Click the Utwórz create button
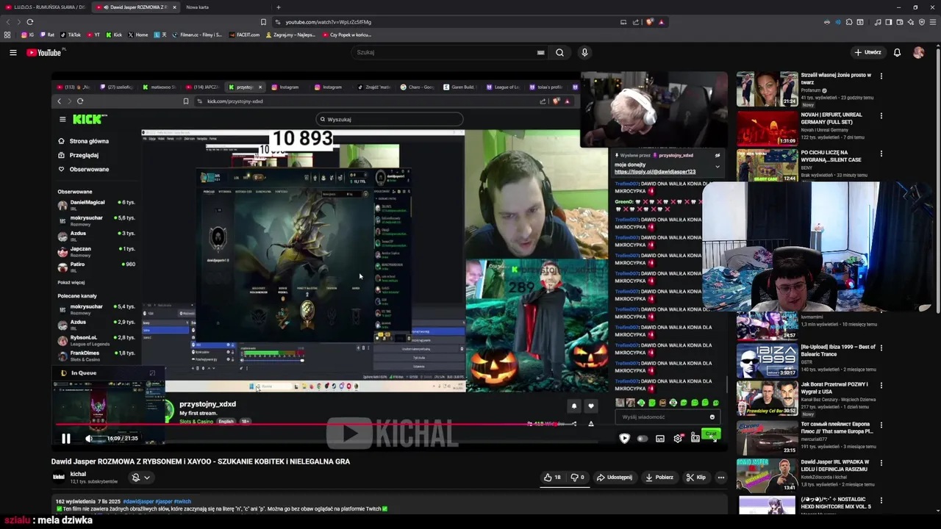This screenshot has width=941, height=529. coord(868,52)
